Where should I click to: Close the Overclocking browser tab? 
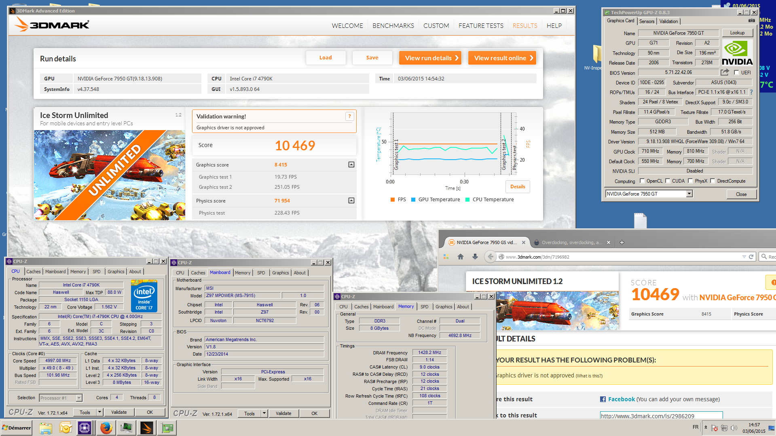click(x=609, y=242)
